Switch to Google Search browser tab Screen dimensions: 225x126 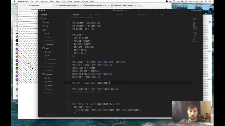click(69, 6)
